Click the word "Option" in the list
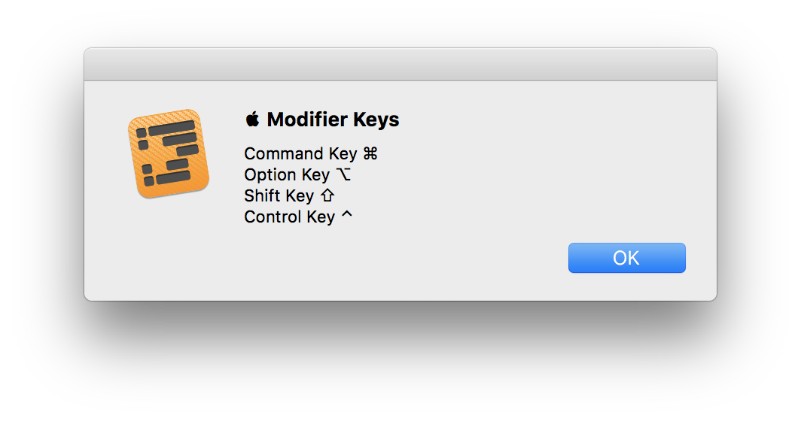This screenshot has width=801, height=421. click(270, 175)
